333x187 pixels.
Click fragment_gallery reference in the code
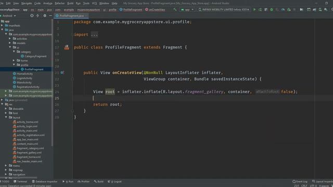point(204,91)
